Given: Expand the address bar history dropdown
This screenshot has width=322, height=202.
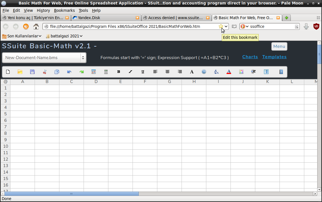Looking at the screenshot, I should [x=226, y=26].
